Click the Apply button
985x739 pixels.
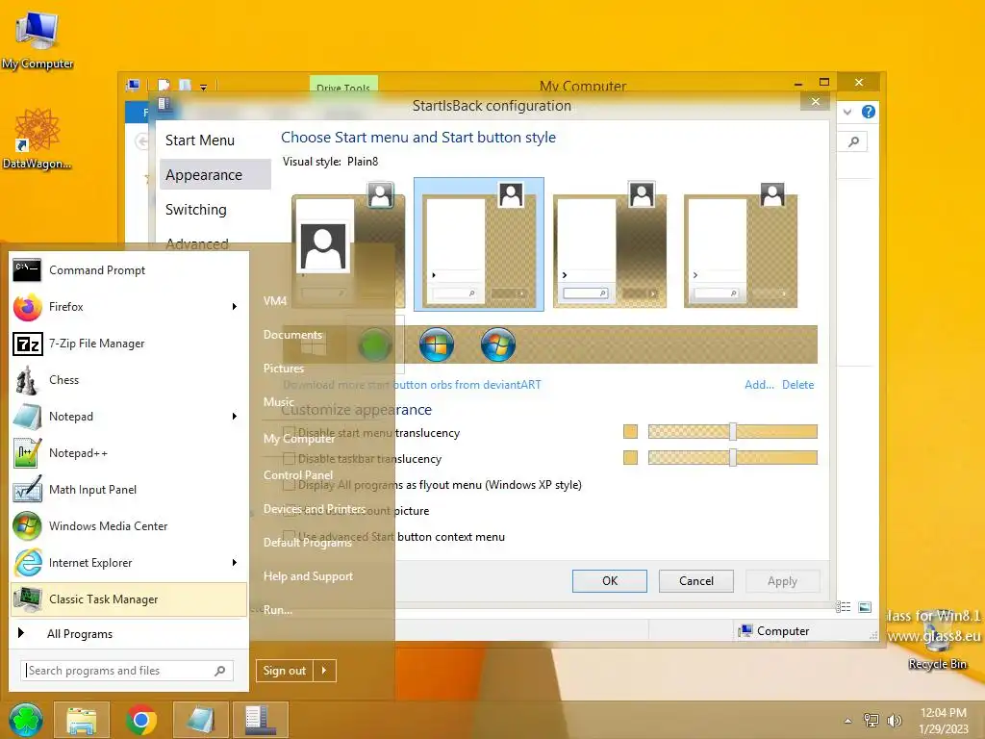coord(782,581)
